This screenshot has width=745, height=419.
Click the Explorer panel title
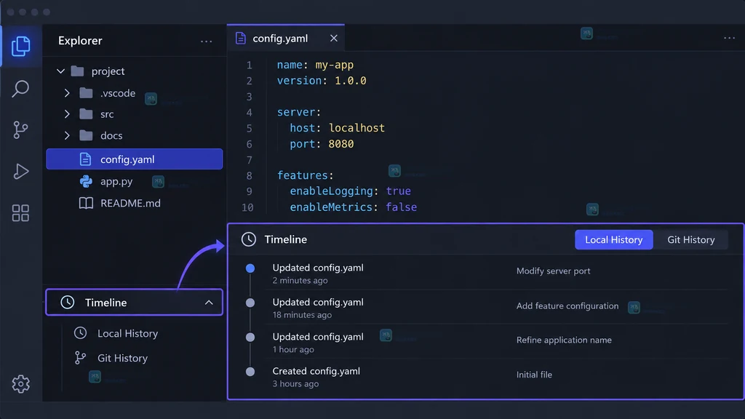(x=80, y=41)
